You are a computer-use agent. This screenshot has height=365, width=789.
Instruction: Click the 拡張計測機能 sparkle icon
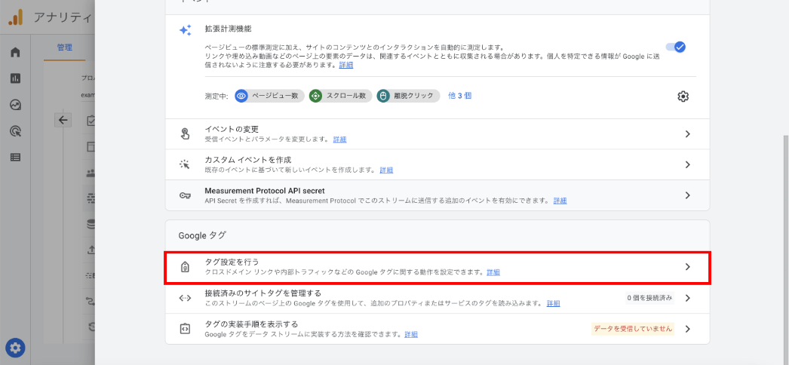tap(185, 31)
